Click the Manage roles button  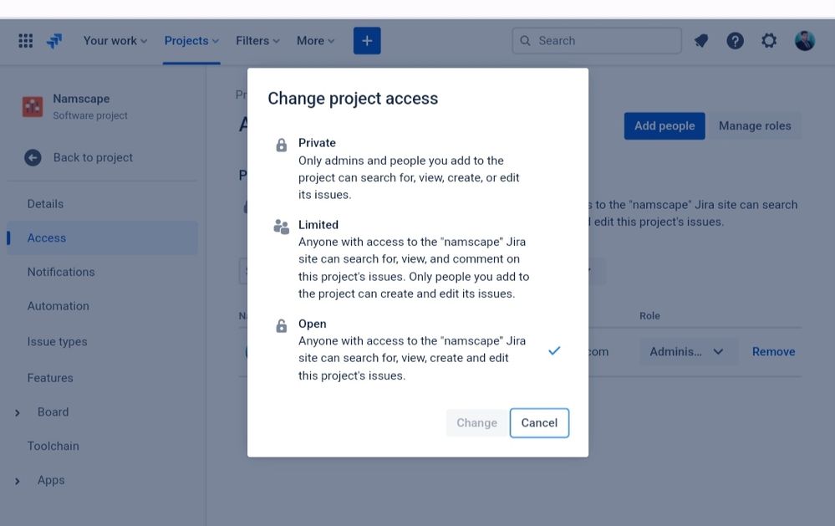[x=755, y=125]
